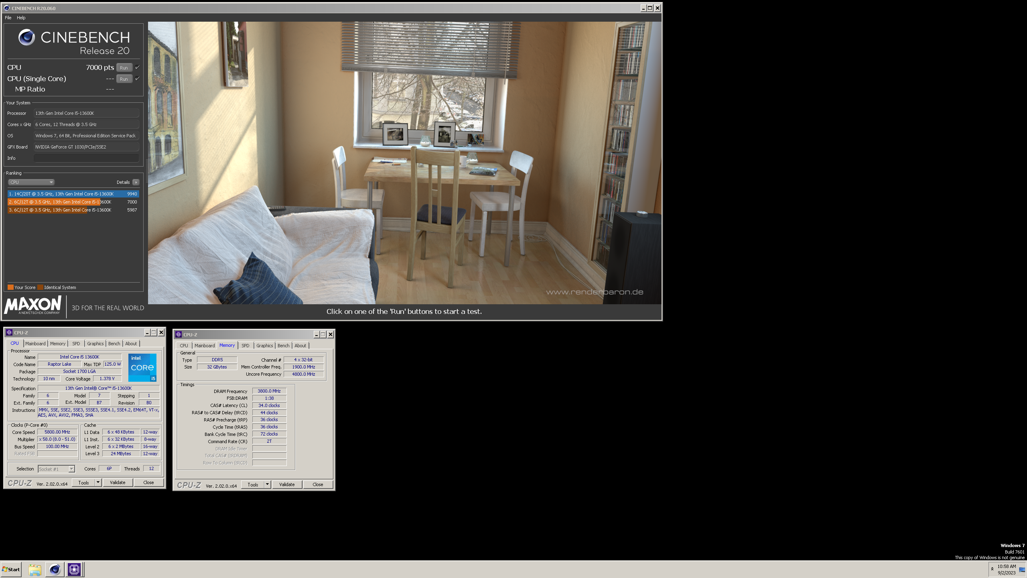
Task: Toggle the CPU (Single Core) test checkbox
Action: (x=137, y=79)
